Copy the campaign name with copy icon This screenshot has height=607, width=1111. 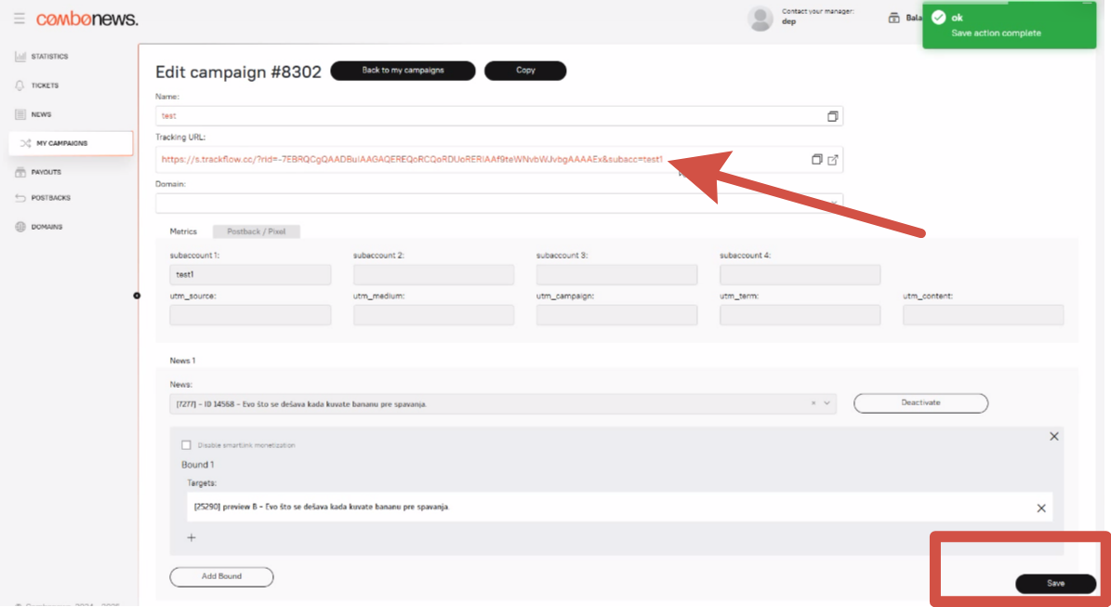coord(832,116)
